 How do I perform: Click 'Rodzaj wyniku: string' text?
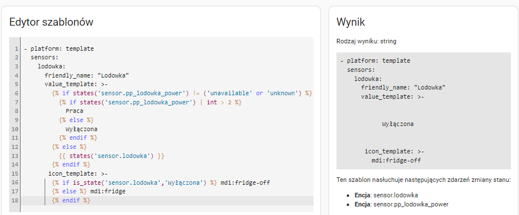pyautogui.click(x=366, y=42)
